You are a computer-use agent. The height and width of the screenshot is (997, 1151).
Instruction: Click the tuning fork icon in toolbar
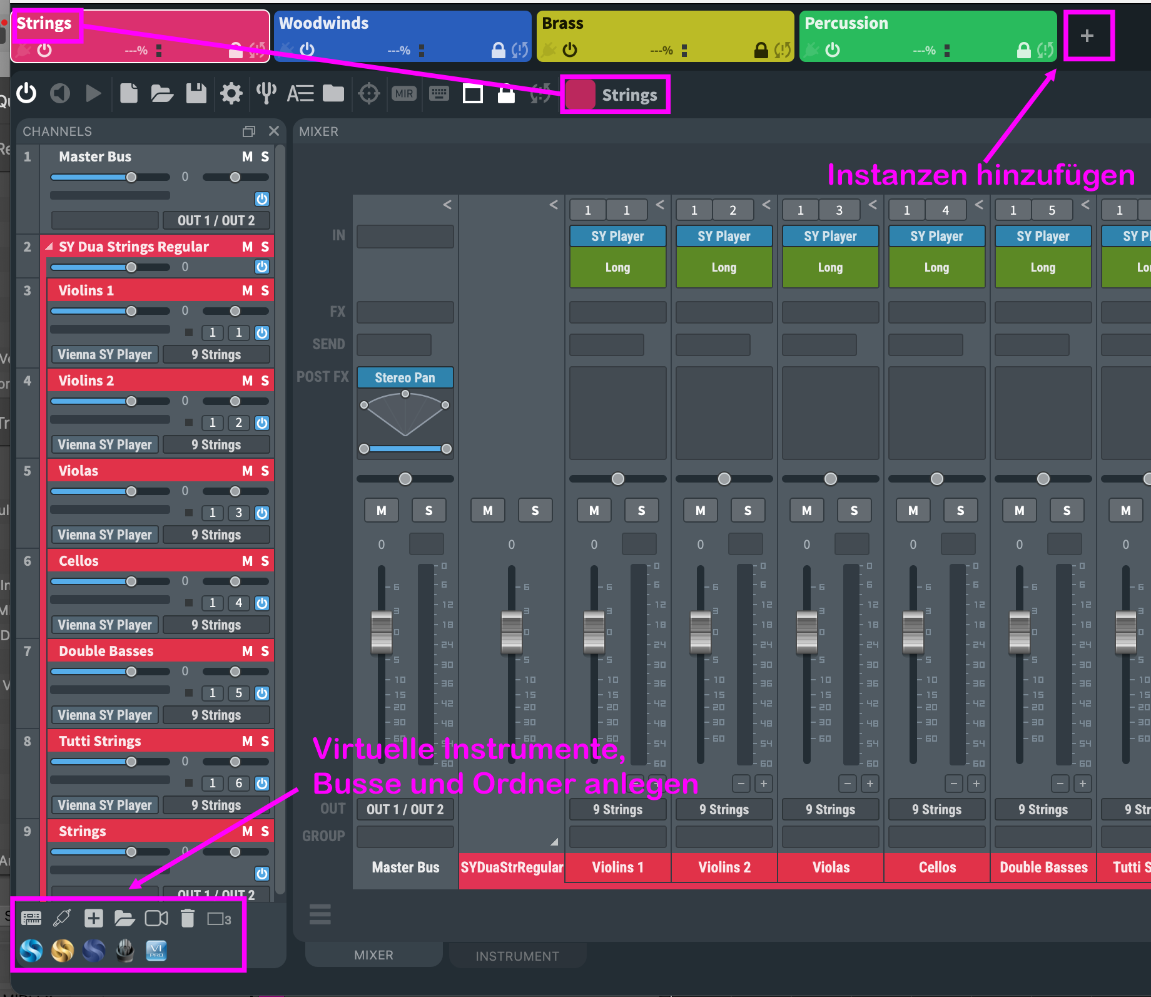[266, 94]
